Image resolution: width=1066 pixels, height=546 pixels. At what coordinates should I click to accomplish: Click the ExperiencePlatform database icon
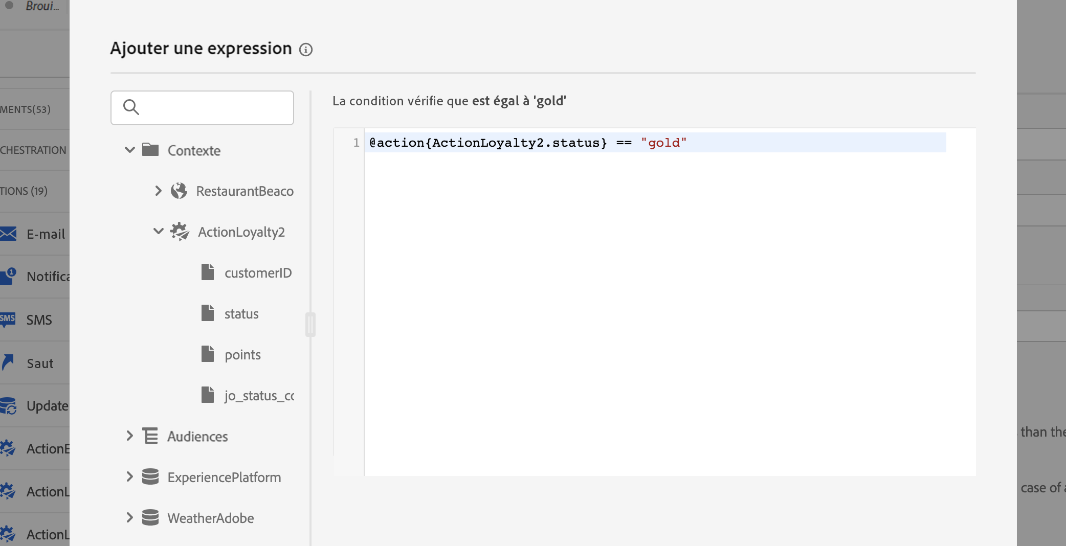[150, 477]
